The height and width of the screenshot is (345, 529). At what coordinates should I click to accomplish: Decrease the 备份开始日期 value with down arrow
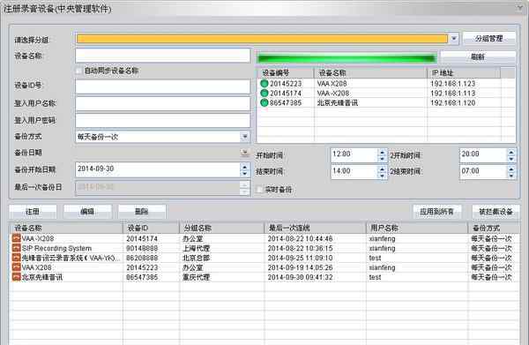point(244,173)
